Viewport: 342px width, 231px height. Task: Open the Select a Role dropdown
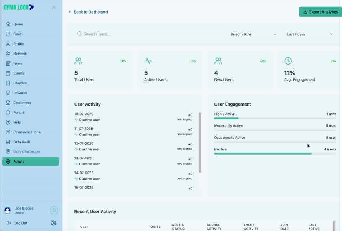coord(253,34)
